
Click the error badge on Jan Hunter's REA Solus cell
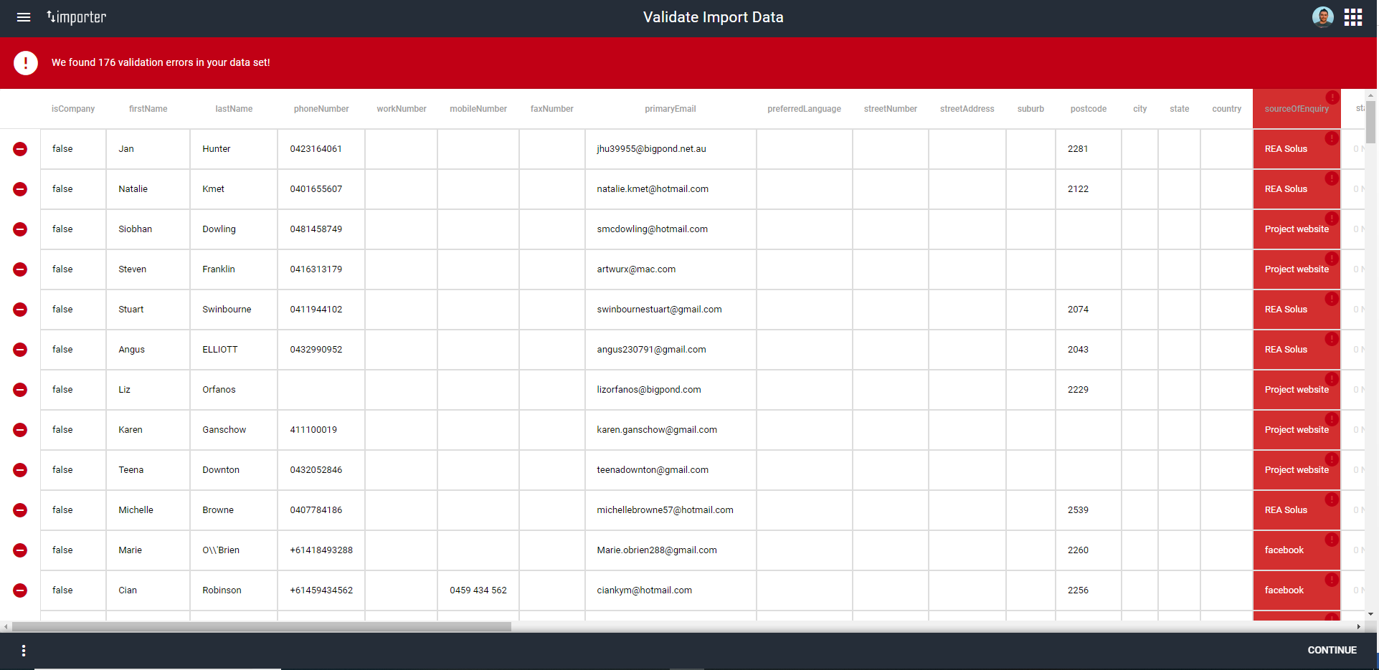point(1332,138)
